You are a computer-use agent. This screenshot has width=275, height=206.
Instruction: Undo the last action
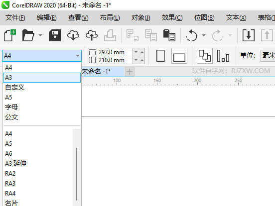(191, 35)
